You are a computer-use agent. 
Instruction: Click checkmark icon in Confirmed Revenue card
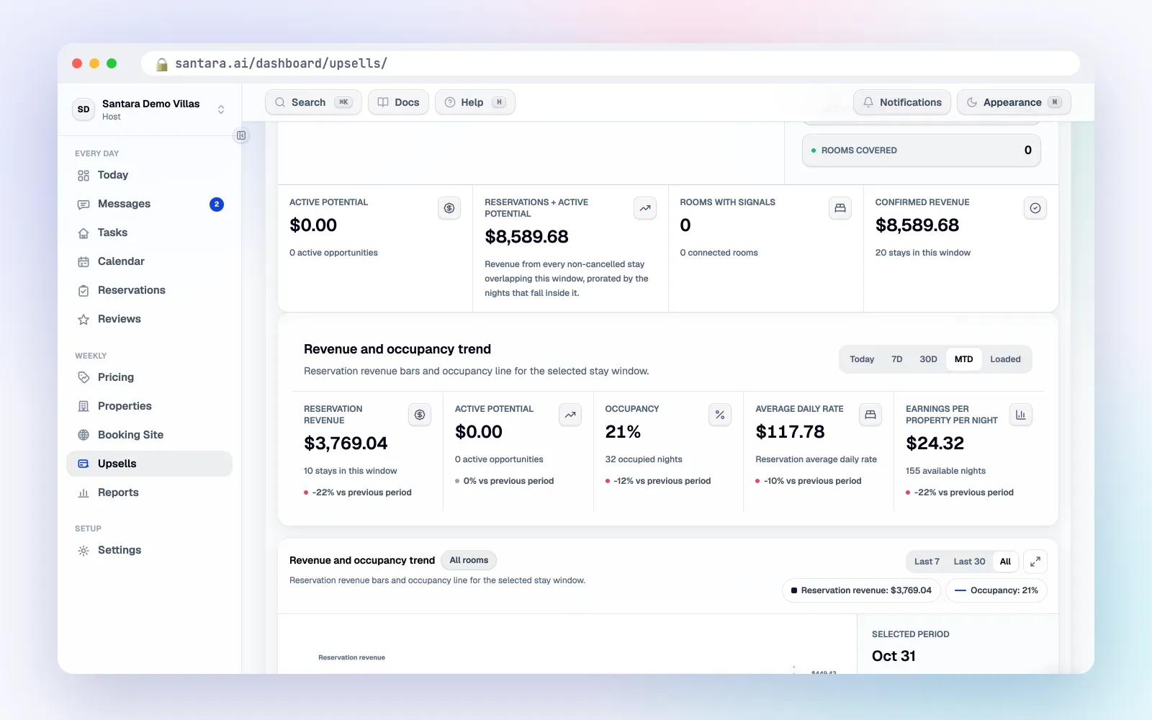point(1035,208)
